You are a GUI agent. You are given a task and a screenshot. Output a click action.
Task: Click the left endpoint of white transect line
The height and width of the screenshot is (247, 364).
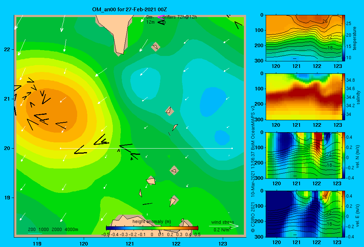(x=60, y=148)
